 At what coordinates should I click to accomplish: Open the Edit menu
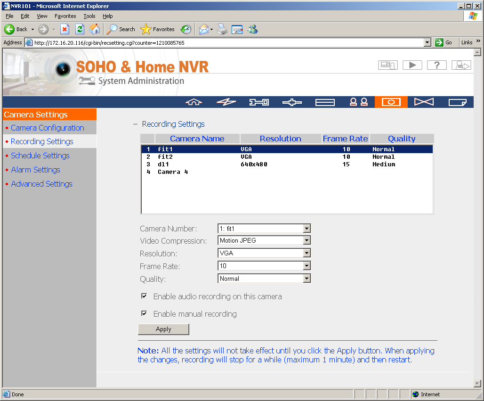pos(25,16)
